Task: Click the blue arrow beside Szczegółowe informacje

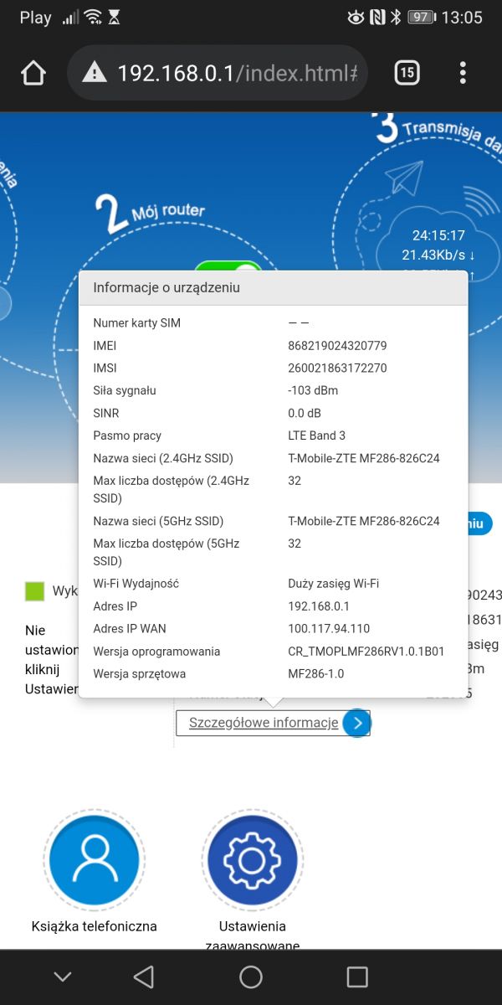Action: pyautogui.click(x=356, y=723)
